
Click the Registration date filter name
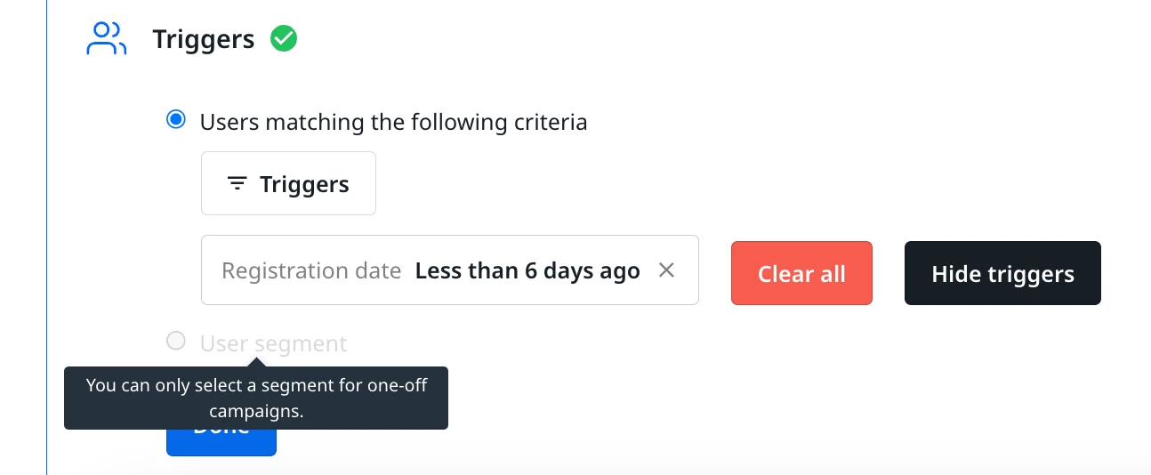pos(311,270)
